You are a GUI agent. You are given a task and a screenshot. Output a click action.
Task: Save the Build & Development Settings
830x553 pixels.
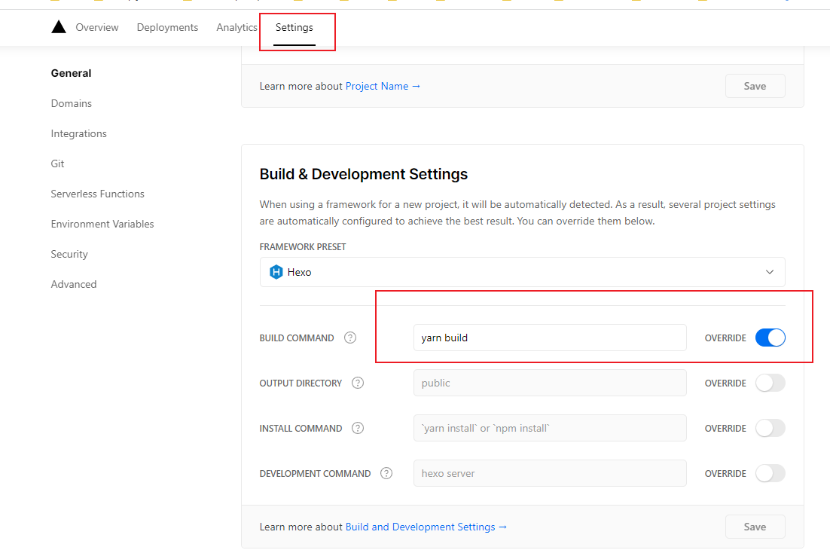point(755,527)
